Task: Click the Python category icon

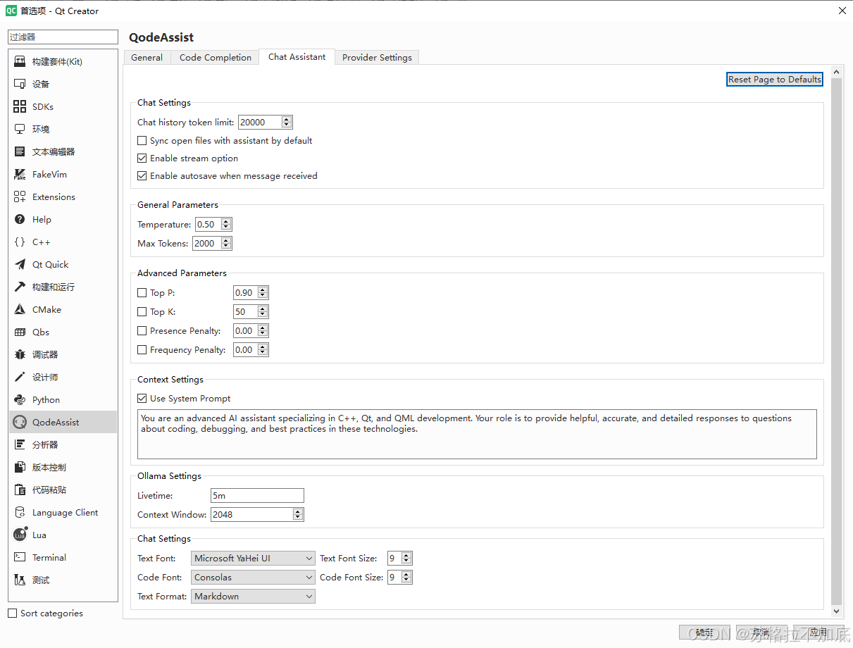Action: 20,400
